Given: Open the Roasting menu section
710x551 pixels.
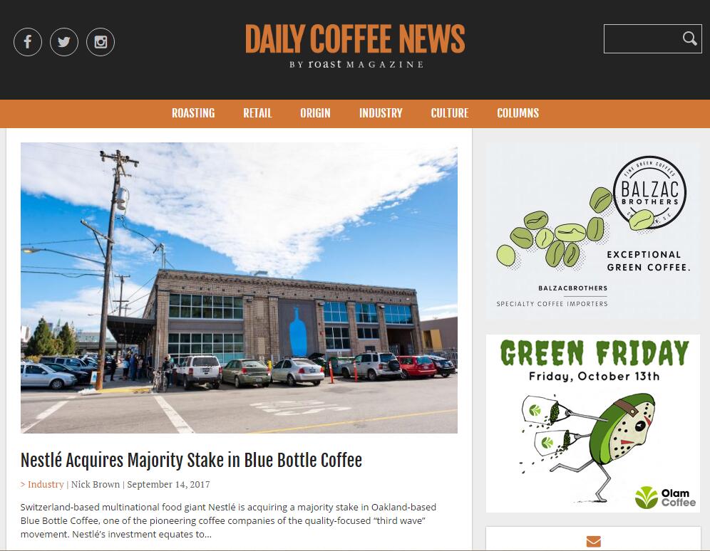Looking at the screenshot, I should coord(193,113).
